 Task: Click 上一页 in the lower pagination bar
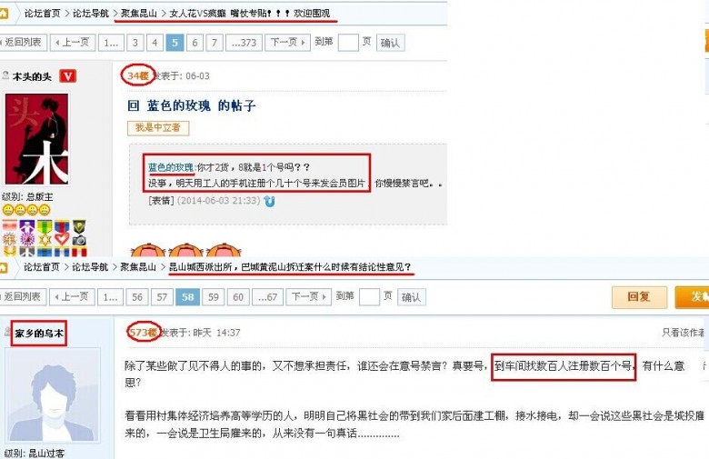click(73, 296)
